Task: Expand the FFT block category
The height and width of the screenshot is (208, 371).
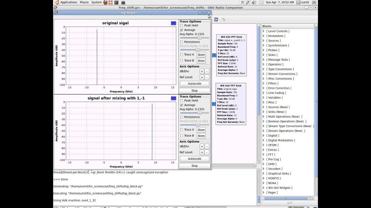Action: [264, 155]
